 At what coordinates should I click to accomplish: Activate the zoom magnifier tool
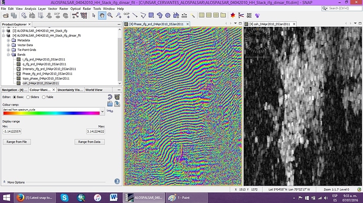click(x=110, y=15)
